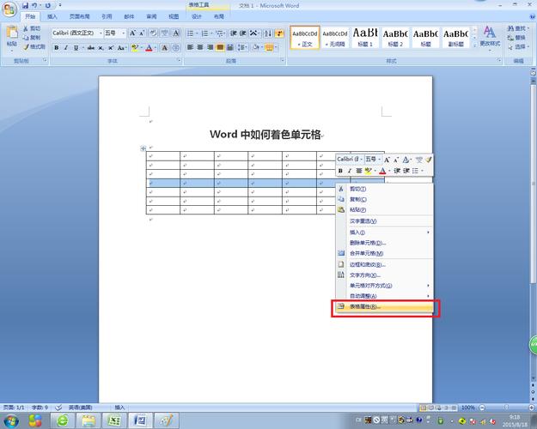The height and width of the screenshot is (429, 537).
Task: Center text in ribbon Paragraph group
Action: (x=200, y=47)
